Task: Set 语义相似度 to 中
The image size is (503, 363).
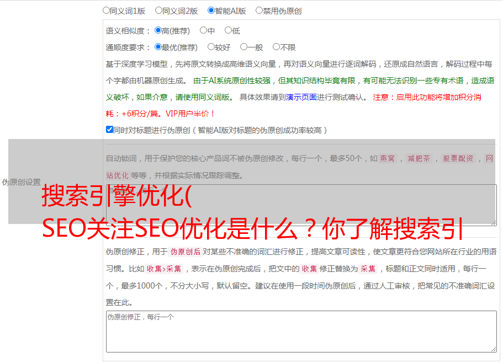Action: tap(204, 31)
